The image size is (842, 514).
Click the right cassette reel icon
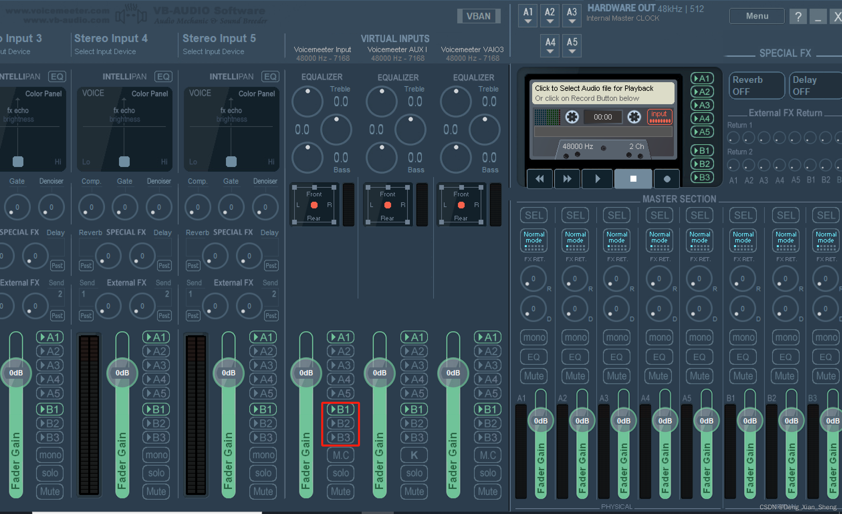(x=634, y=117)
